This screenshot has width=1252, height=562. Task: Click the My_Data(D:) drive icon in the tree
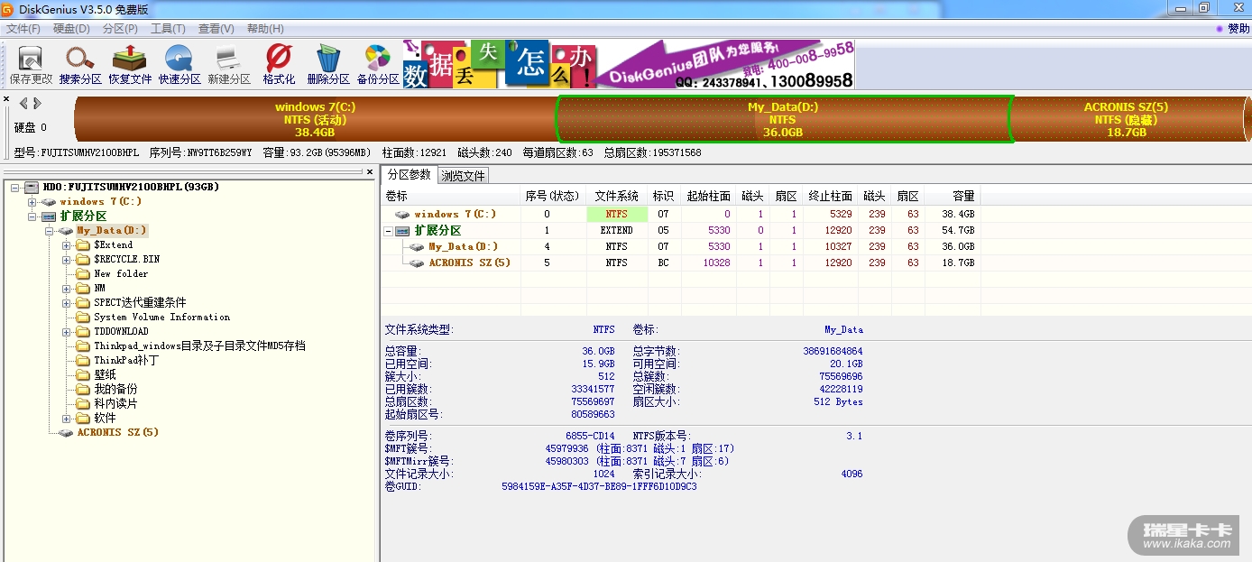point(66,231)
